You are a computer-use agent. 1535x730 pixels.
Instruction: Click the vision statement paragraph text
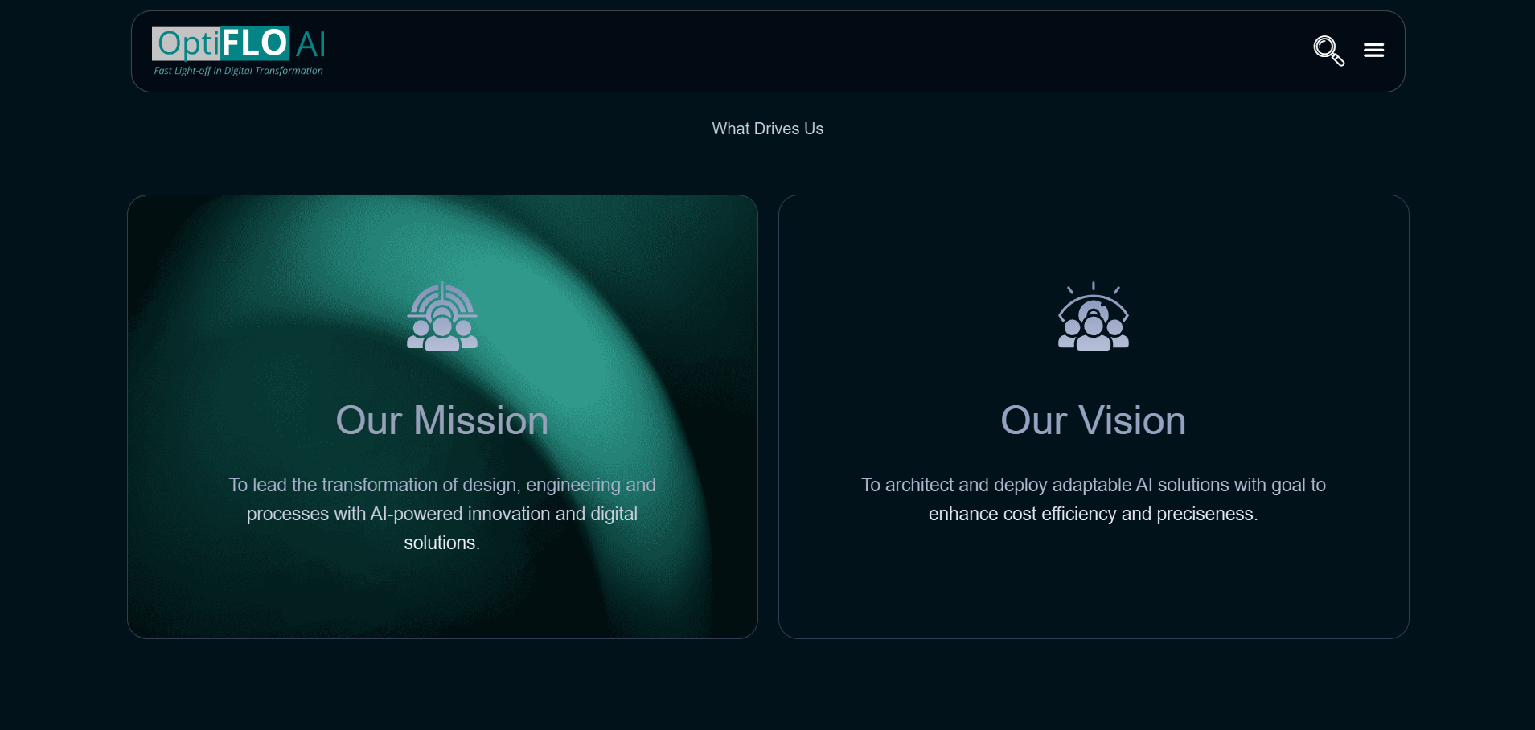point(1093,499)
